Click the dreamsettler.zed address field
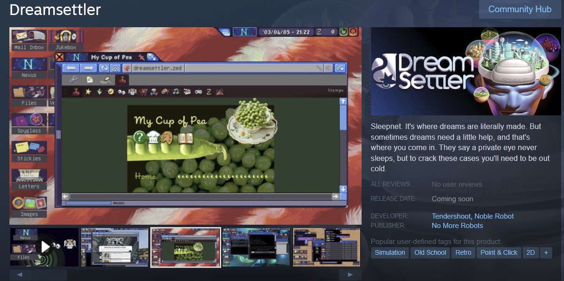 pos(228,68)
